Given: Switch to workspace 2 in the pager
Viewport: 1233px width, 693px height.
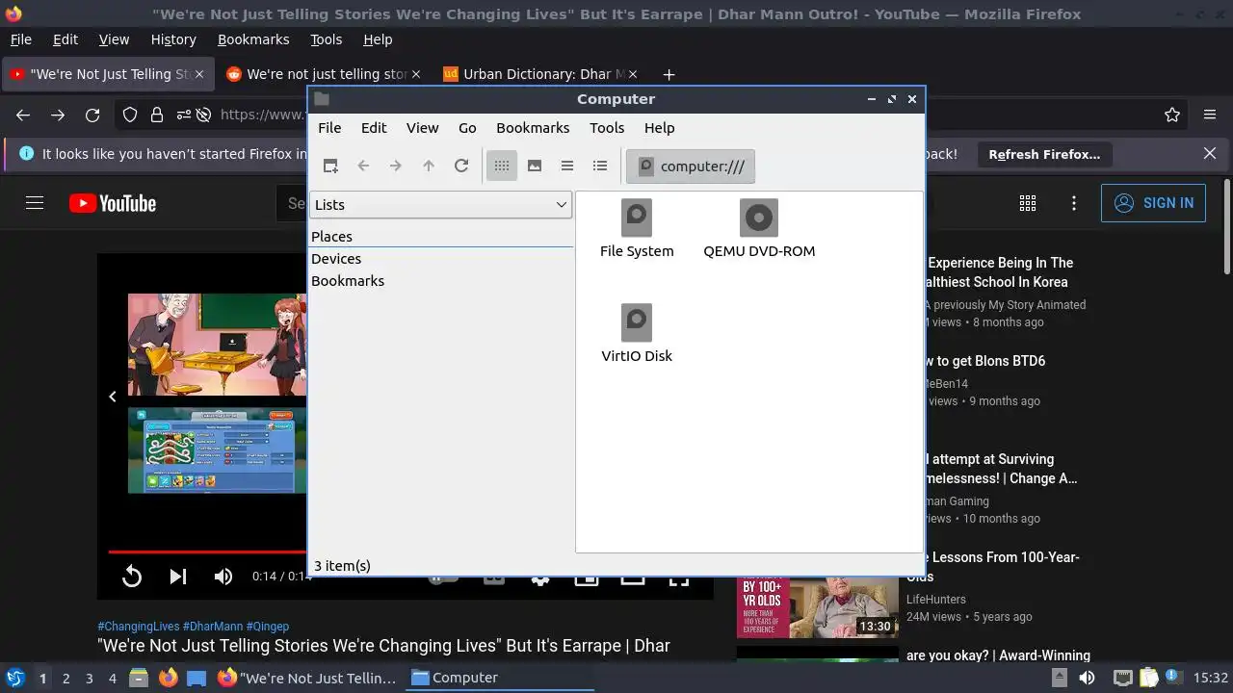Looking at the screenshot, I should coord(66,679).
